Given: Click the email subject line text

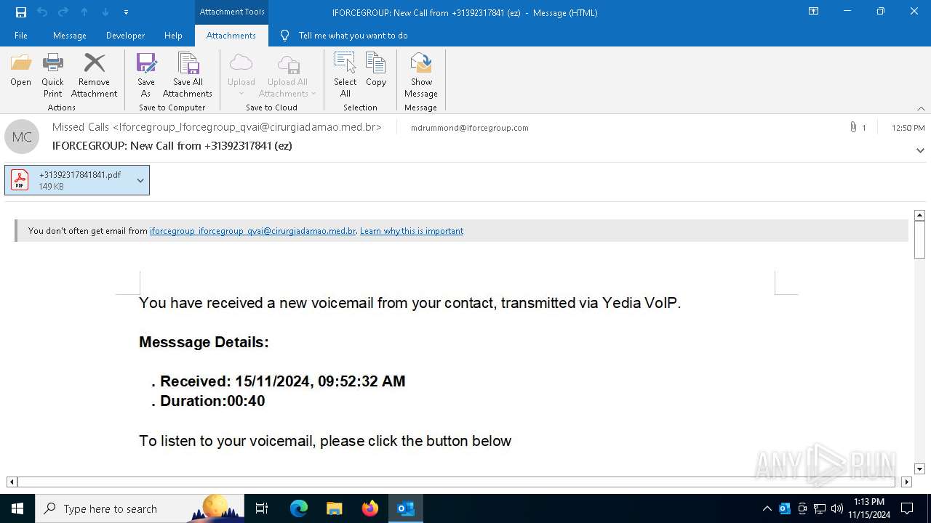Looking at the screenshot, I should (x=172, y=145).
